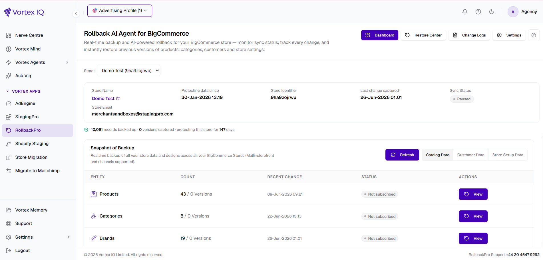Click store identifier 9ha9zojrwp
Screen dimensions: 543x260
click(283, 97)
